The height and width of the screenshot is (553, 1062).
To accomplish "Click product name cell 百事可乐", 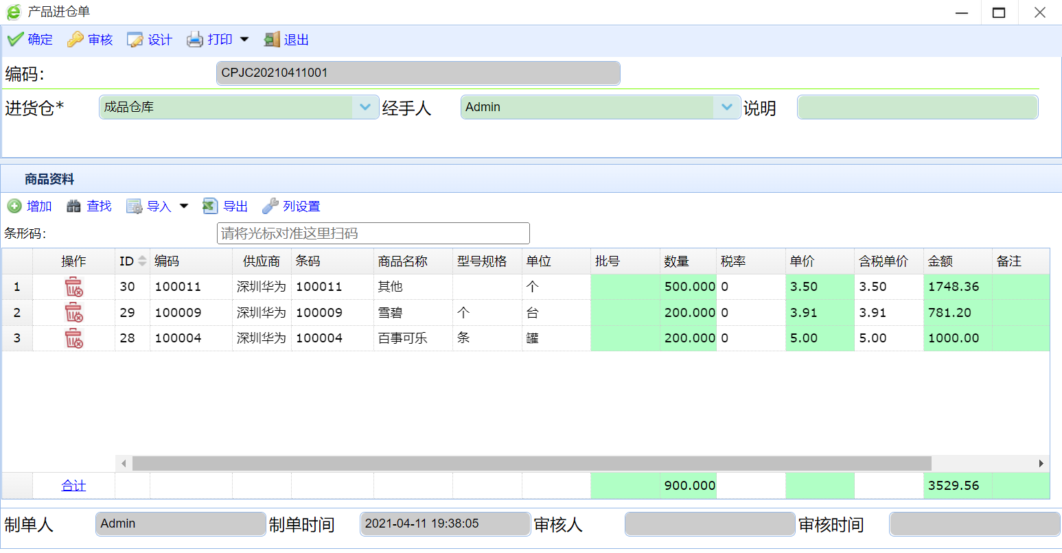I will [x=413, y=338].
